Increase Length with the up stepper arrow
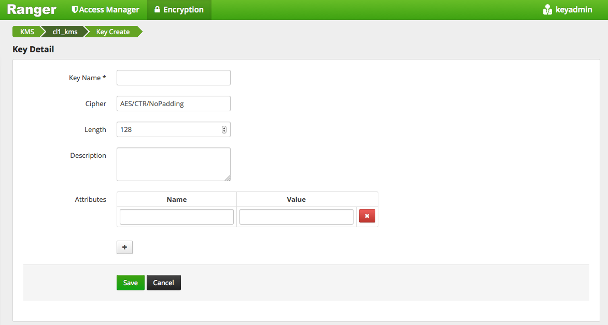608x325 pixels. click(x=224, y=128)
